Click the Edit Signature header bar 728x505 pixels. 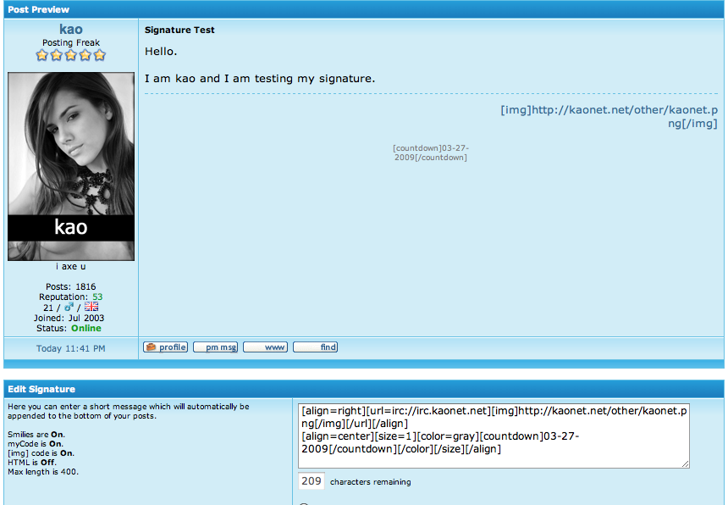pos(364,389)
